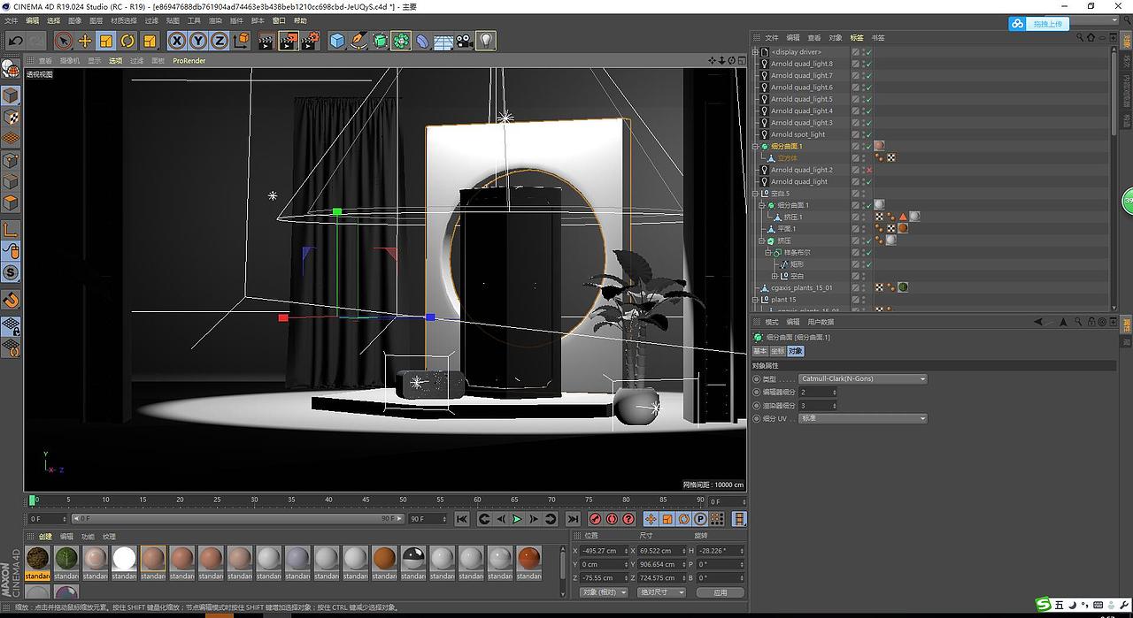Select the Scale tool
This screenshot has height=618, width=1133.
tap(105, 40)
